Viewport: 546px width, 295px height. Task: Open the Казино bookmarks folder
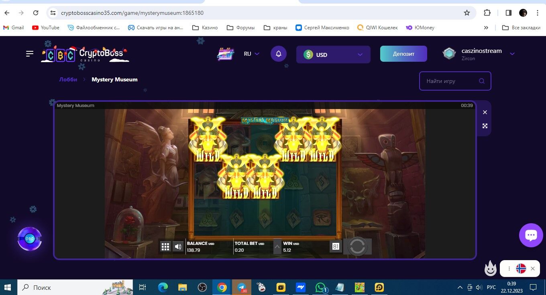tap(205, 28)
